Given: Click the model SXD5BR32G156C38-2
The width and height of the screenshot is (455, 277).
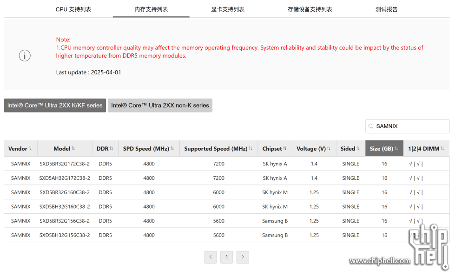Looking at the screenshot, I should click(x=65, y=221).
